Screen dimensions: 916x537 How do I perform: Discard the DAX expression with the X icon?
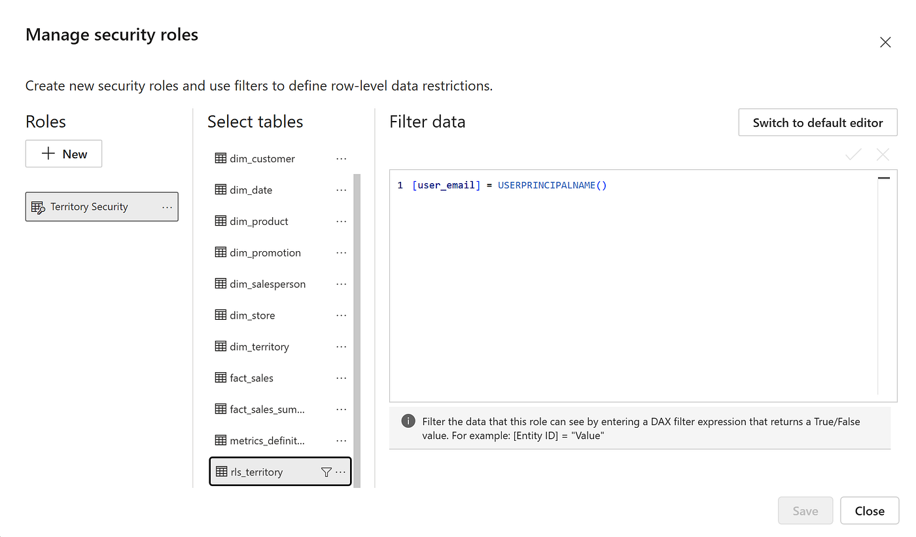pos(883,154)
